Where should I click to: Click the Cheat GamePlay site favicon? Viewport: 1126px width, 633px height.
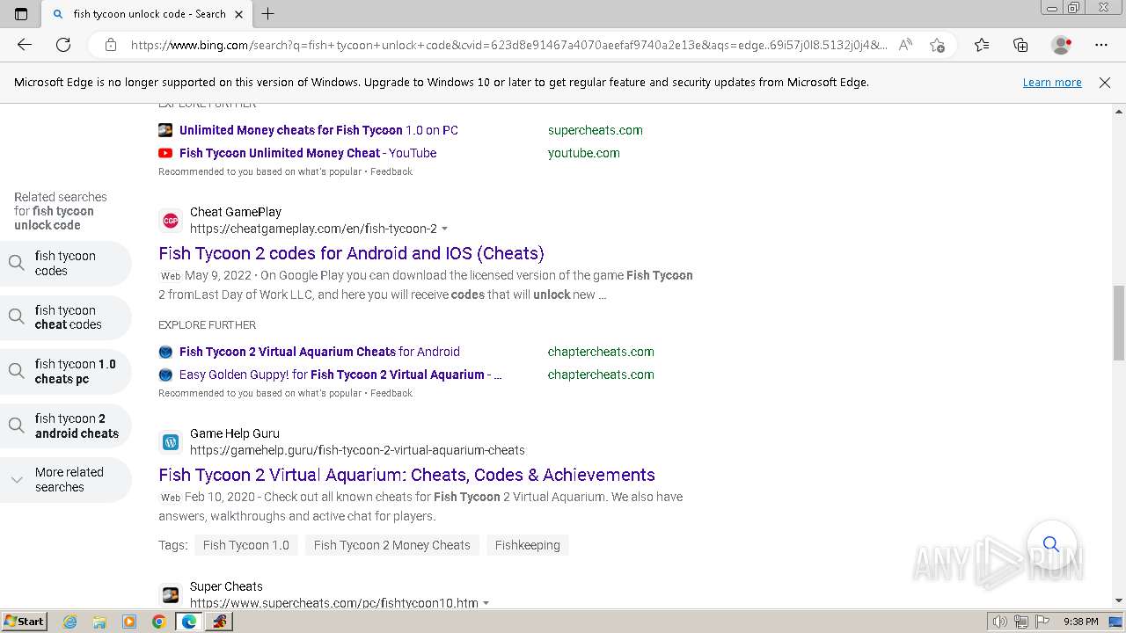click(x=171, y=220)
